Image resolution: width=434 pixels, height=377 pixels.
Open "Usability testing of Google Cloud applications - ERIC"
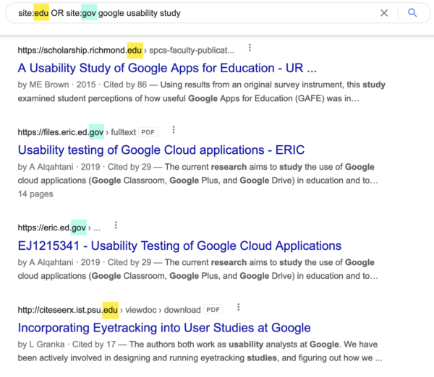[x=161, y=150]
